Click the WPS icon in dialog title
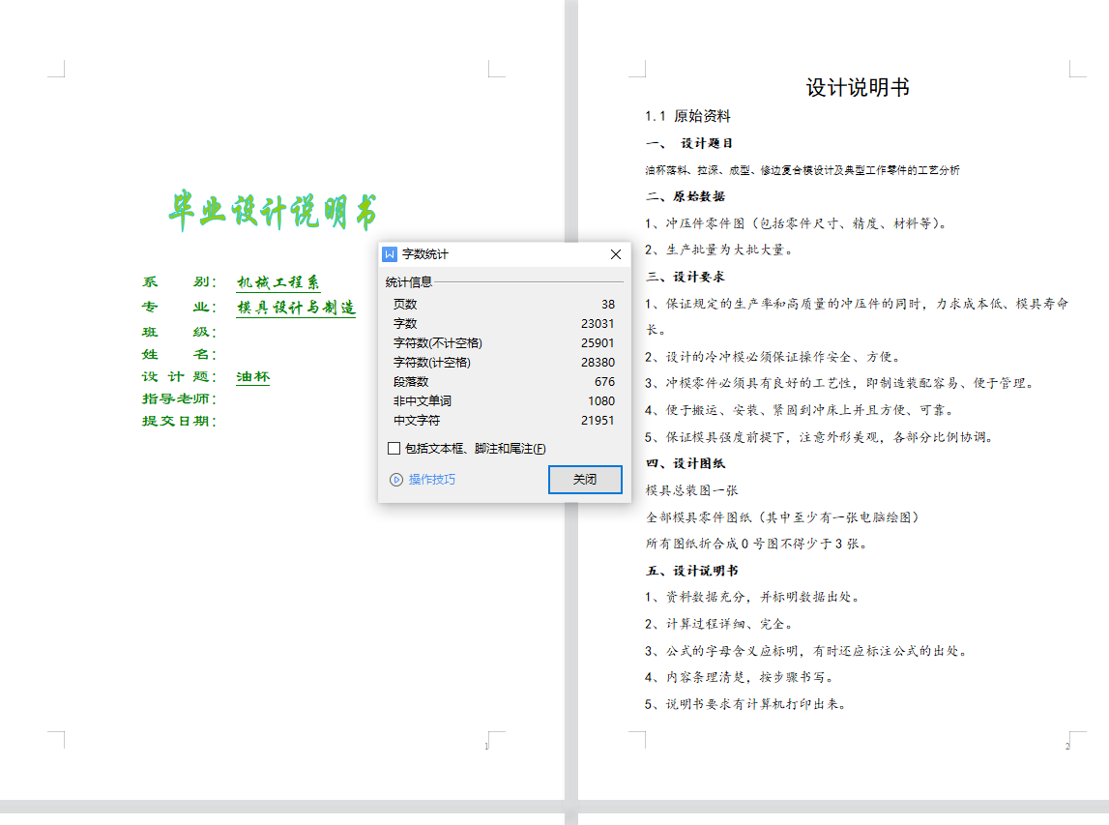1109x825 pixels. 391,254
